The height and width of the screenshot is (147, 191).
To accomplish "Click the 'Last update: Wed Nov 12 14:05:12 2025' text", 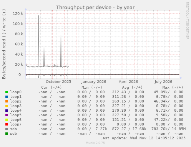I will click(x=143, y=138).
